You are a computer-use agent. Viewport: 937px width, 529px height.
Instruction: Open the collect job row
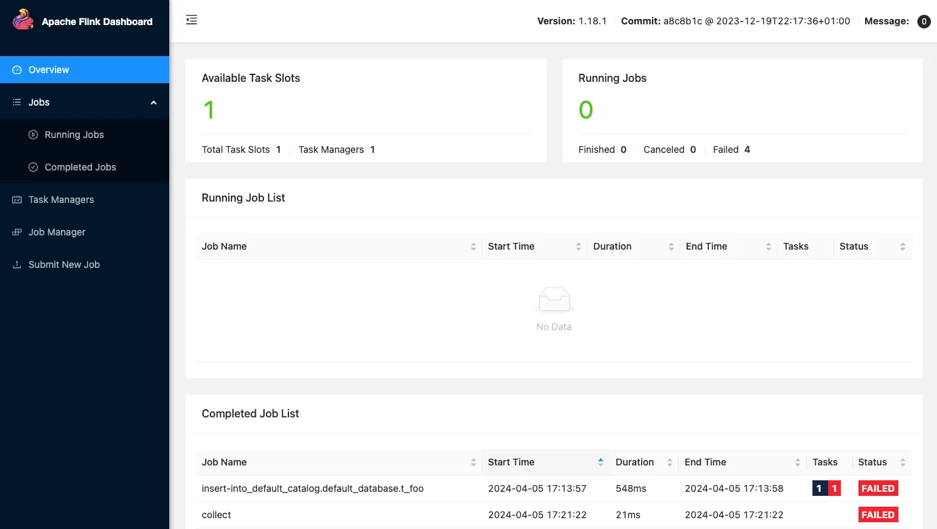(x=217, y=515)
